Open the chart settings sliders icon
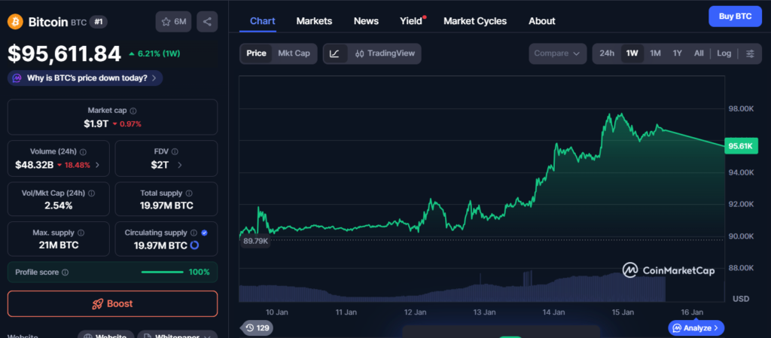The image size is (771, 338). pyautogui.click(x=749, y=53)
